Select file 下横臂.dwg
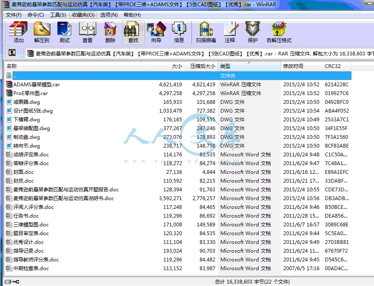The height and width of the screenshot is (286, 374). (27, 119)
